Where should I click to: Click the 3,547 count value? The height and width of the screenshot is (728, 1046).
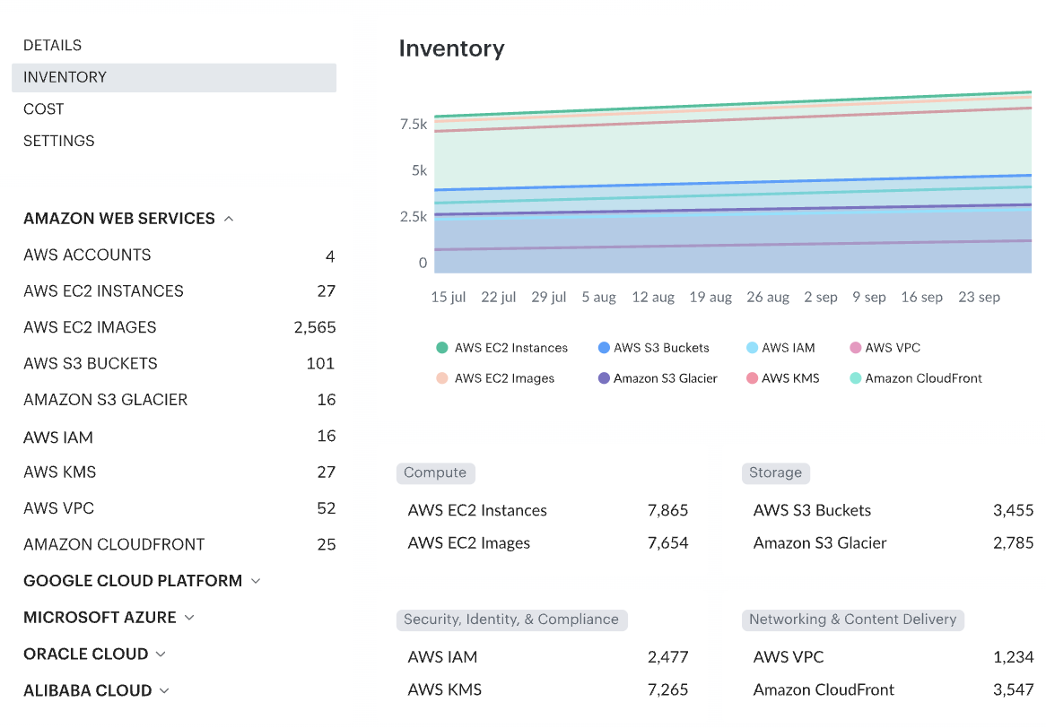click(x=1014, y=690)
